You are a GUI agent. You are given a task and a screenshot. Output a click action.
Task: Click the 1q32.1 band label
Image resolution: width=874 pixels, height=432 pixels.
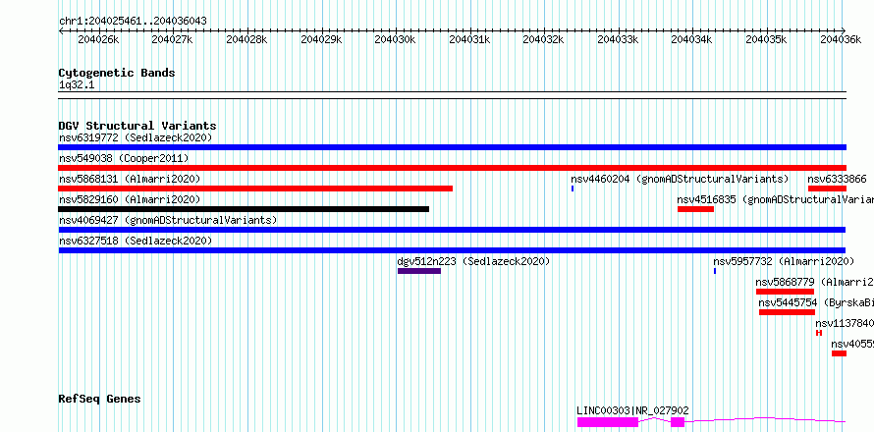[77, 84]
